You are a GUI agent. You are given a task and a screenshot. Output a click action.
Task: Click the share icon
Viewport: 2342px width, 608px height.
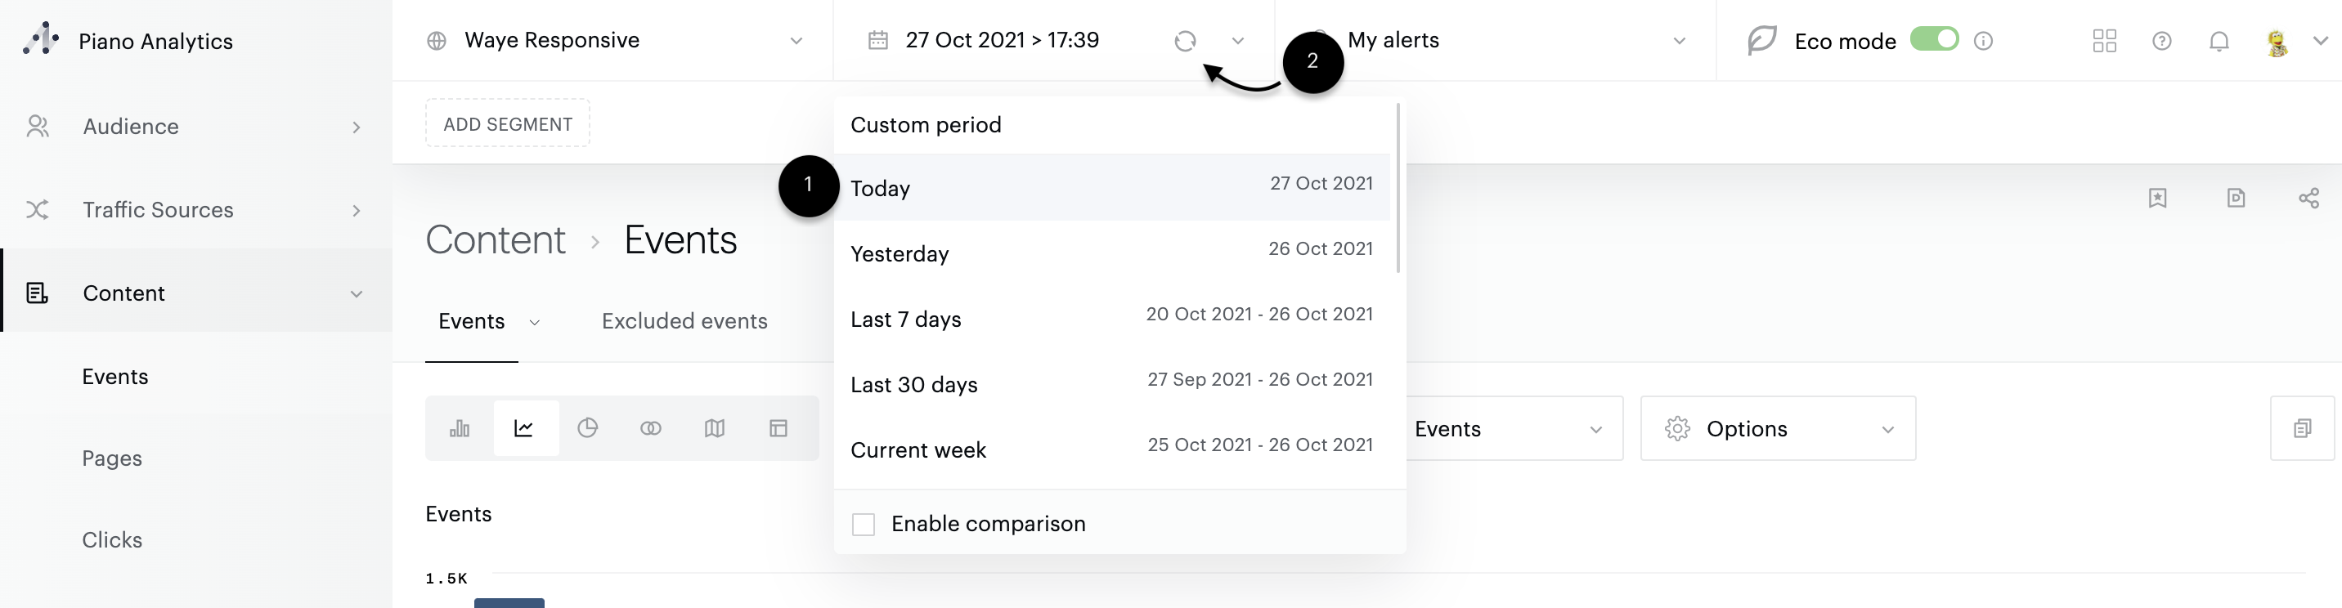[x=2308, y=198]
